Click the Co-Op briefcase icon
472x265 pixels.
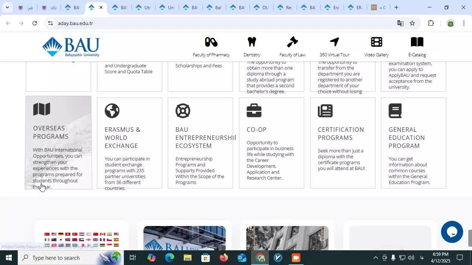pyautogui.click(x=254, y=111)
